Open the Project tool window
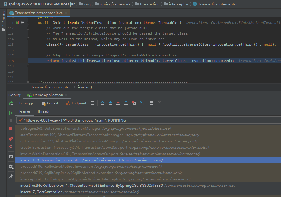This screenshot has height=197, width=281. coord(3,21)
